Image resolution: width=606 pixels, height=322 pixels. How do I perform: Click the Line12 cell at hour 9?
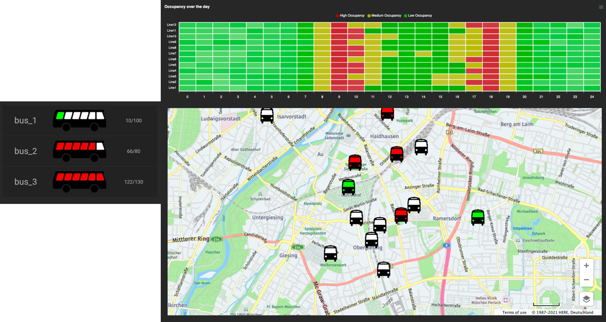coord(339,25)
